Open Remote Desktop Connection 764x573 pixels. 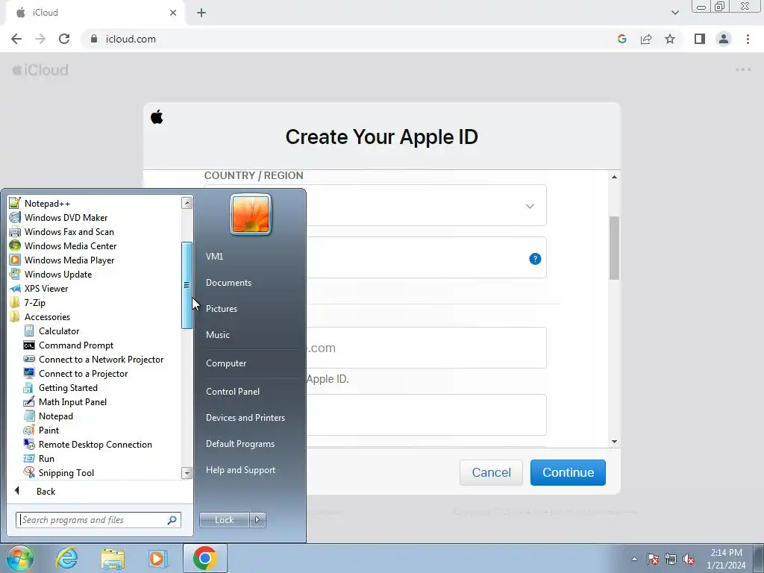point(95,444)
